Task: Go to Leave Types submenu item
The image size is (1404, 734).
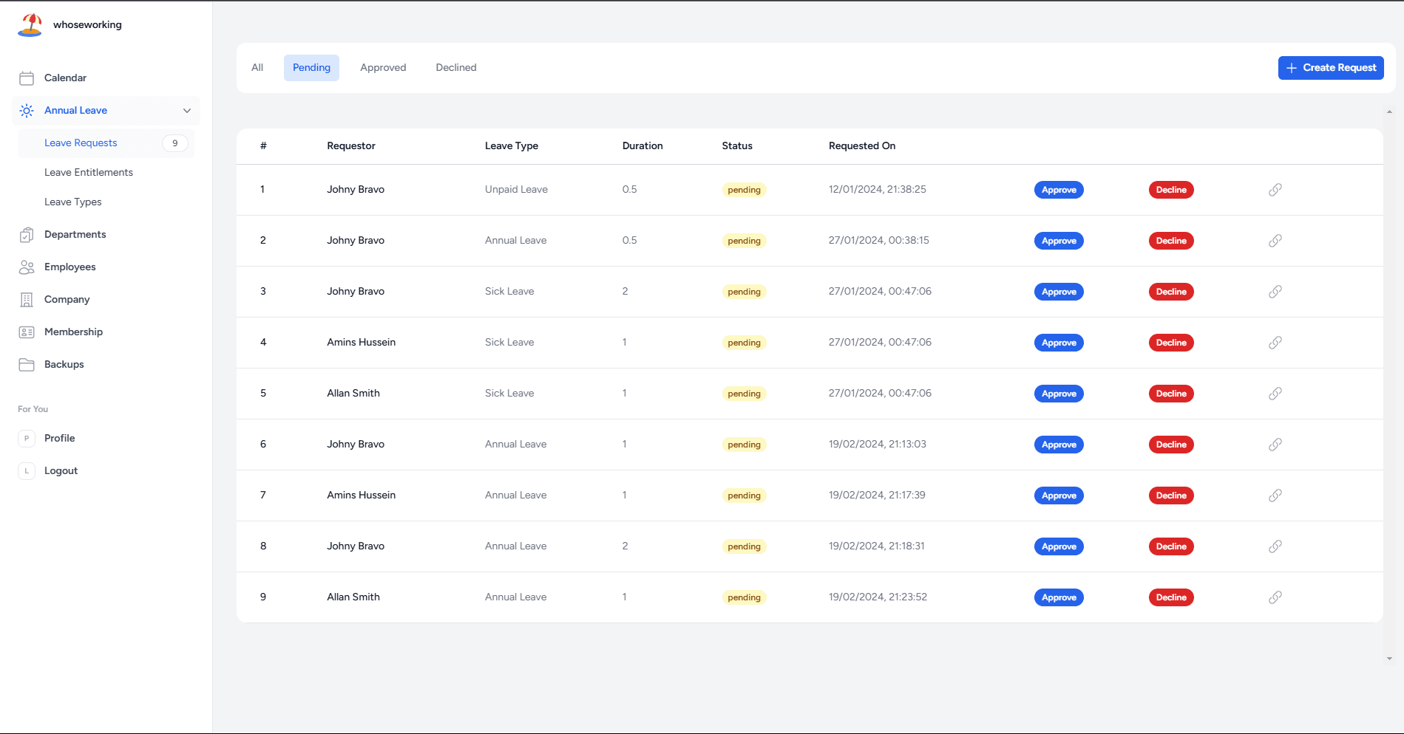Action: click(x=73, y=202)
